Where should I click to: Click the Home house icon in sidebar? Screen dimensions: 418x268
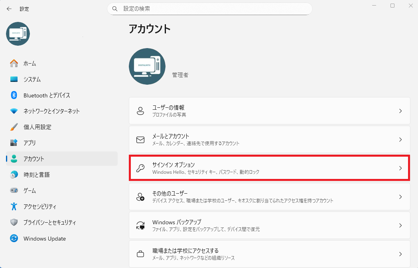(x=14, y=63)
